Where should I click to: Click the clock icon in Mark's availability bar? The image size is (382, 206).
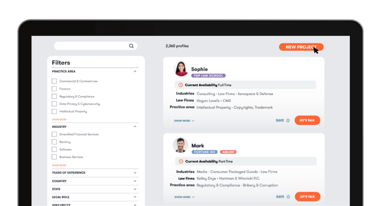click(x=181, y=161)
